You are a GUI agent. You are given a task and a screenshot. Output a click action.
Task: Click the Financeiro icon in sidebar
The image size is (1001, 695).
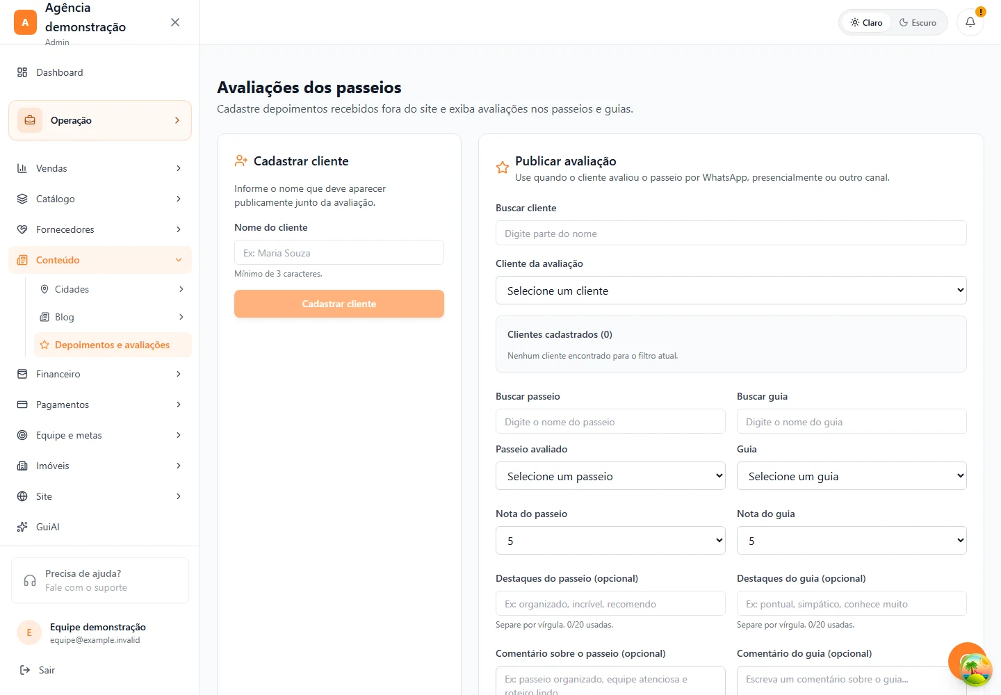click(22, 374)
